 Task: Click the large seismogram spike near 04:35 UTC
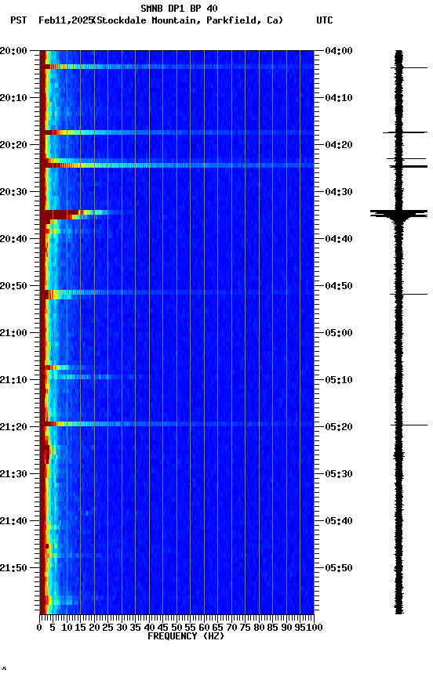[x=398, y=213]
